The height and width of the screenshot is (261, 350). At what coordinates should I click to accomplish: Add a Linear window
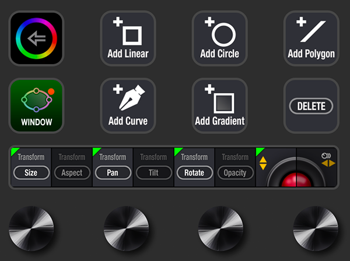pyautogui.click(x=128, y=38)
